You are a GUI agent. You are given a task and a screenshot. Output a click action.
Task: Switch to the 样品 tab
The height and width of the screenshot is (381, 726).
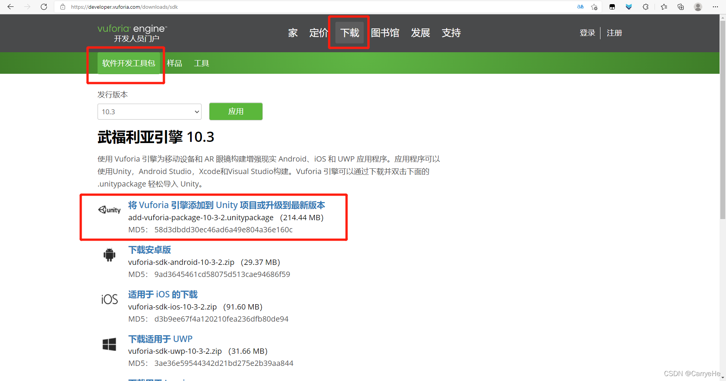(x=174, y=63)
